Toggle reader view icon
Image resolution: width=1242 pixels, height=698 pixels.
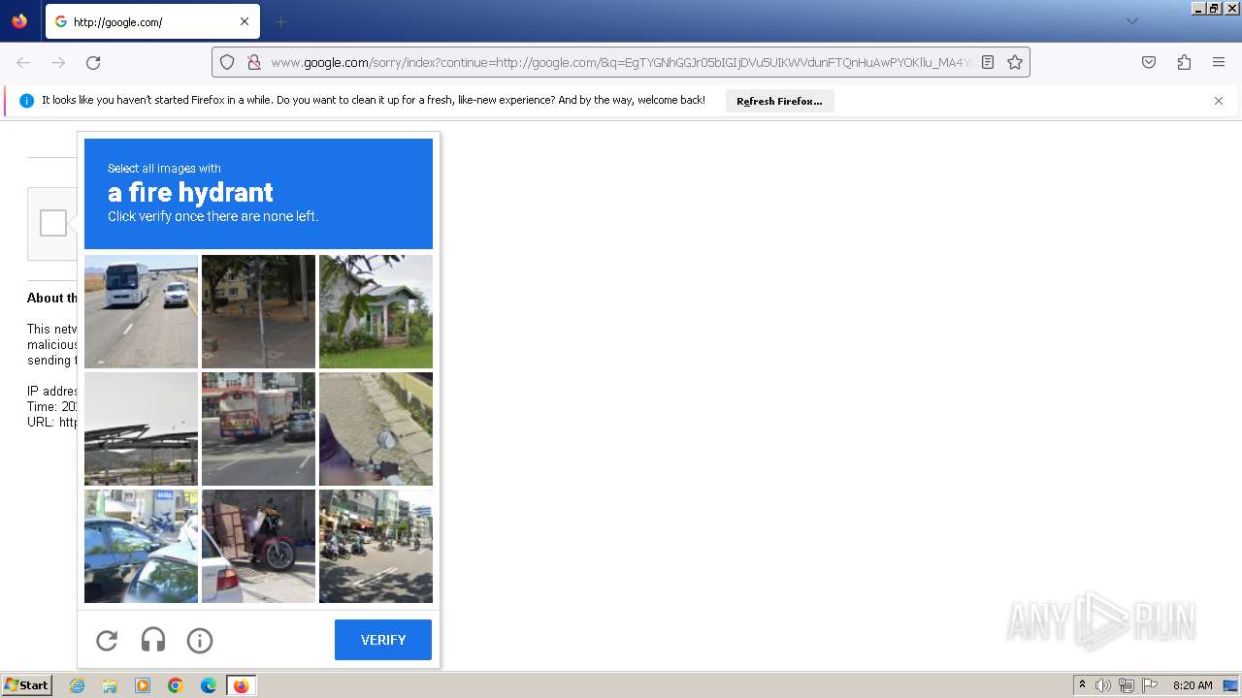[x=988, y=62]
